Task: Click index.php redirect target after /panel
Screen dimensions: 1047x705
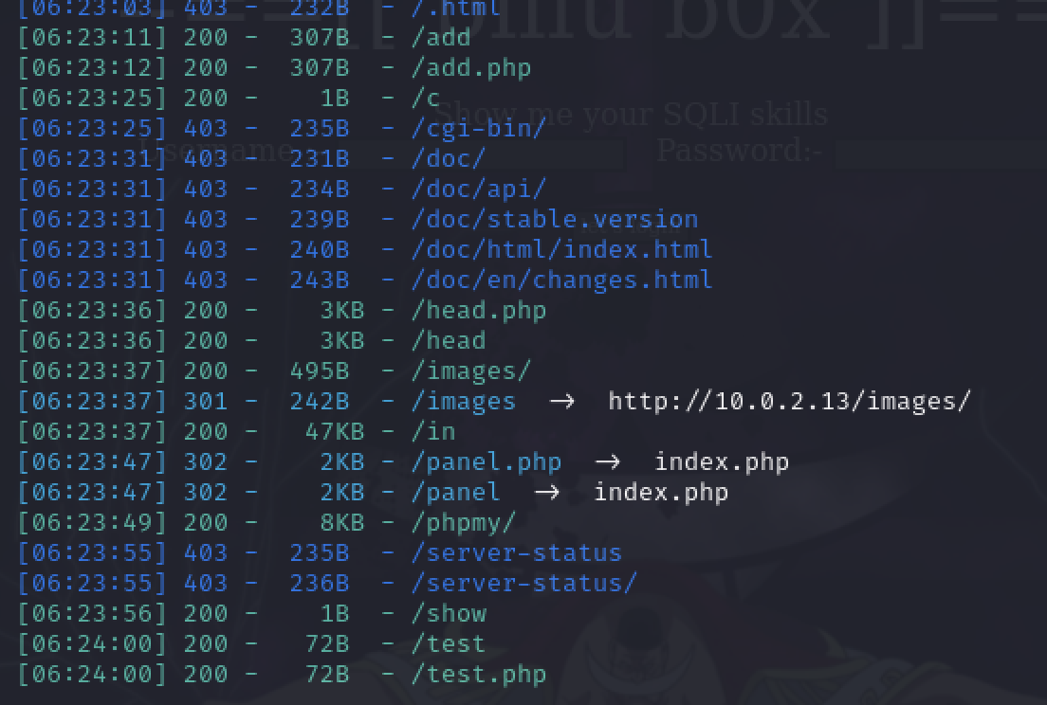Action: pyautogui.click(x=661, y=492)
